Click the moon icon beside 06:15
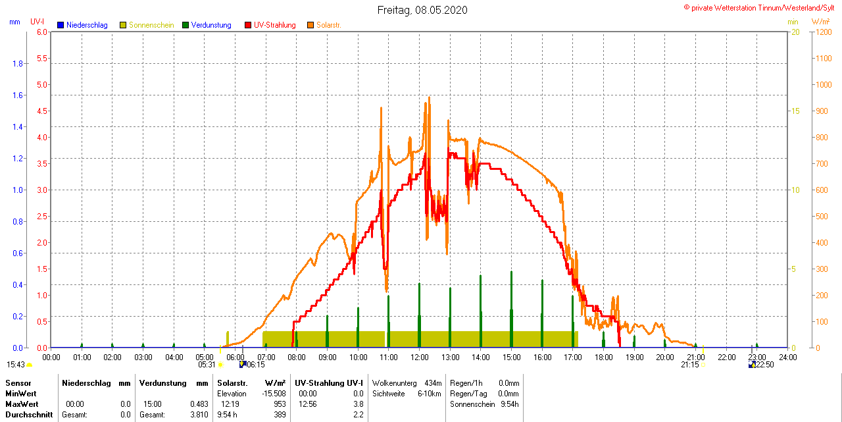The image size is (842, 422). tap(243, 364)
